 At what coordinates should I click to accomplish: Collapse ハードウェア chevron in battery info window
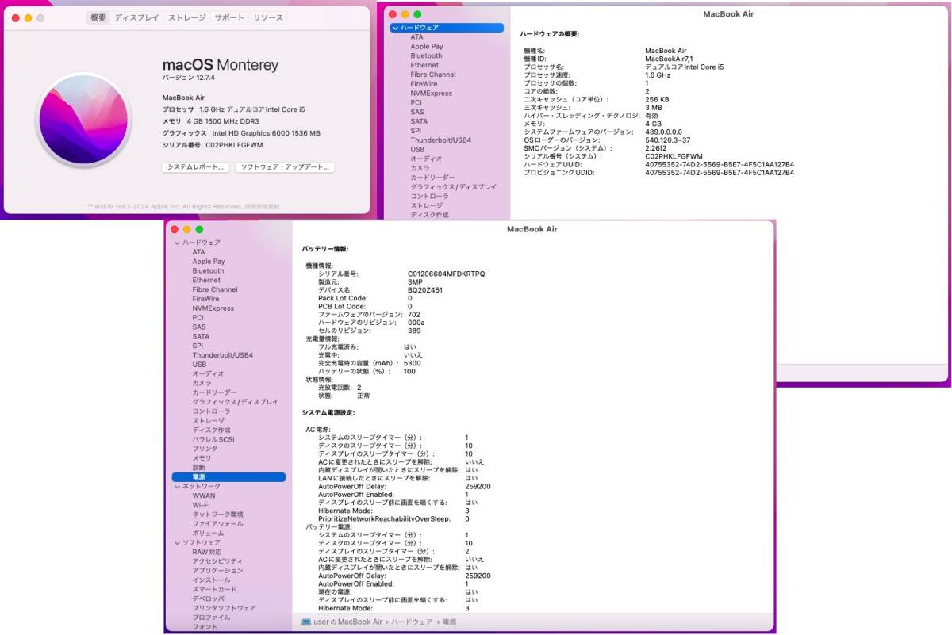tap(177, 243)
